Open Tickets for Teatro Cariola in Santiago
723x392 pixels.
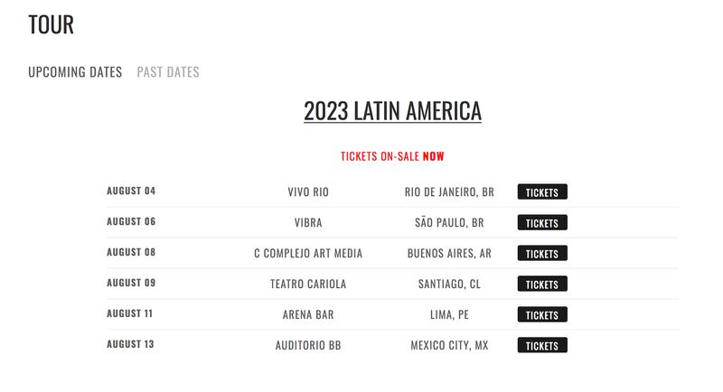click(542, 285)
